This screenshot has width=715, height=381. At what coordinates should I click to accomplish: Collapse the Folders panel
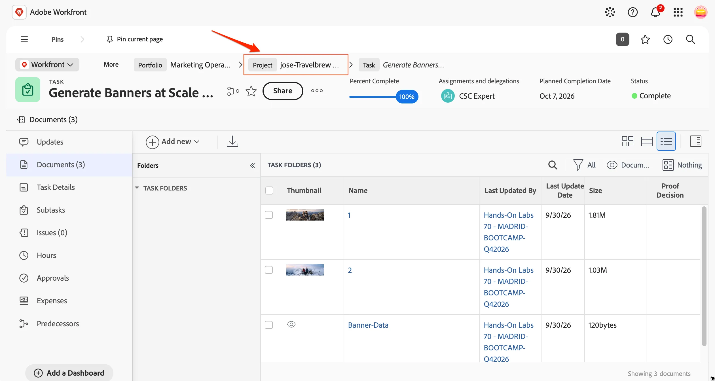(x=253, y=166)
